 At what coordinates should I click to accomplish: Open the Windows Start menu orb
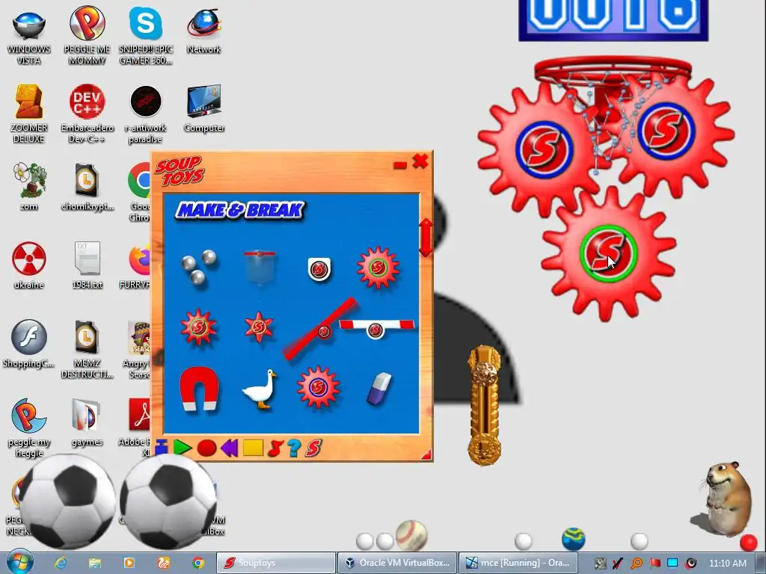click(x=19, y=562)
